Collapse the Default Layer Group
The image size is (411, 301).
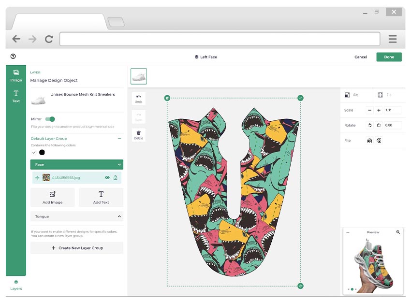tap(119, 139)
